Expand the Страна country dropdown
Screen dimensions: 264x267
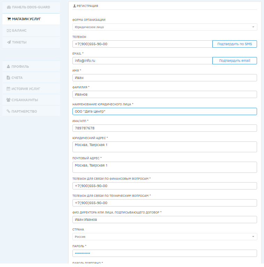pyautogui.click(x=164, y=237)
